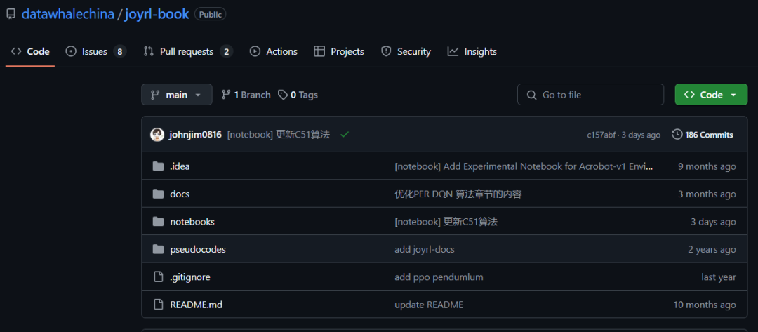
Task: Open the Security tab
Action: [x=406, y=51]
